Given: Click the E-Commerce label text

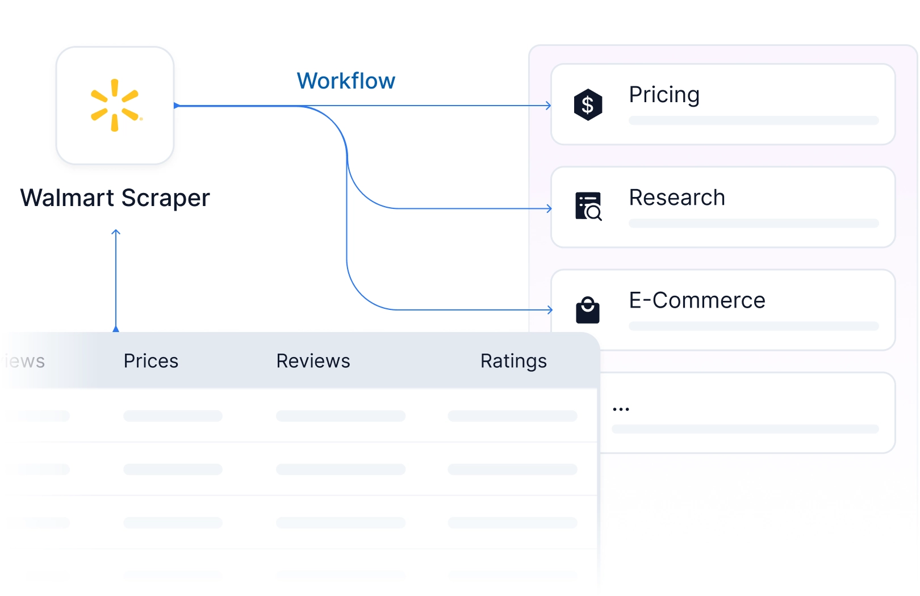Looking at the screenshot, I should [697, 300].
